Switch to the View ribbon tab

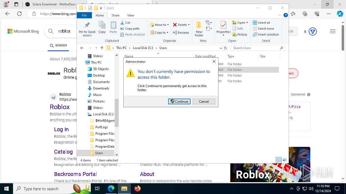[x=131, y=15]
